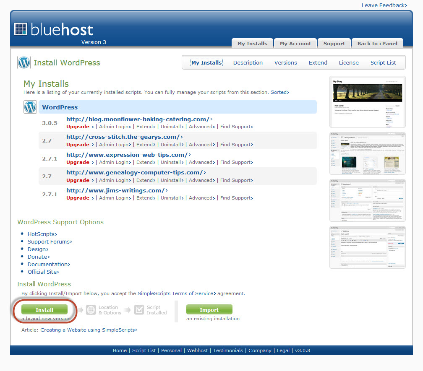
Task: Click Home in the footer
Action: [x=120, y=350]
